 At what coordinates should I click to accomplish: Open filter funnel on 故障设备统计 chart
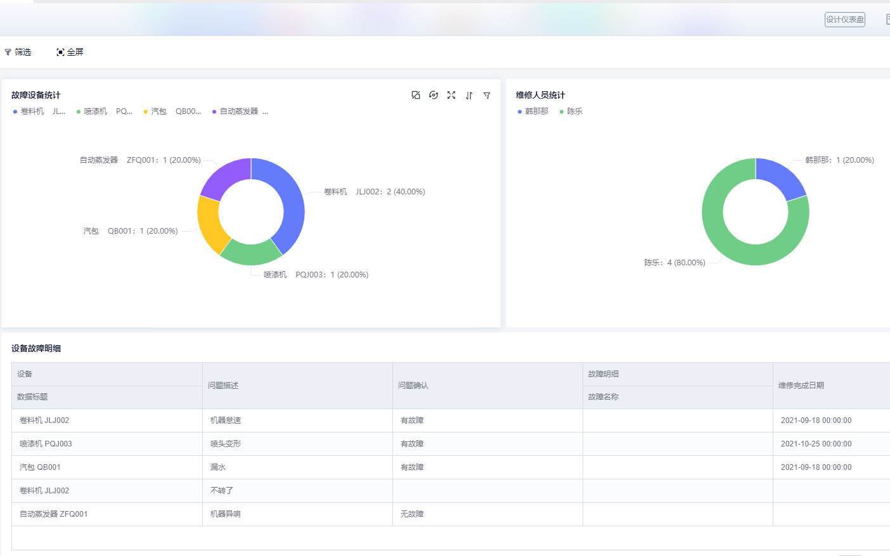[x=487, y=95]
